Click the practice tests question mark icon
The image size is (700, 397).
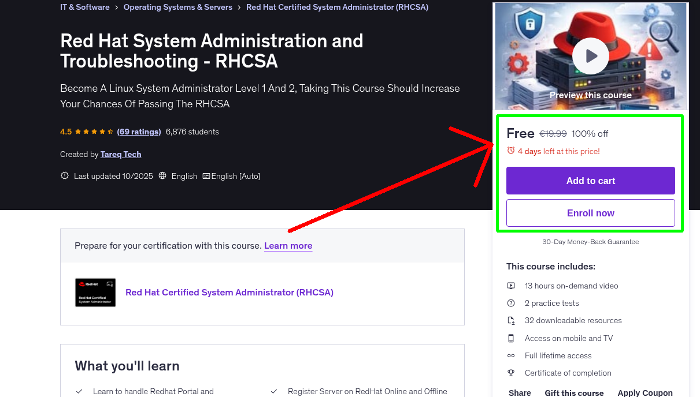[511, 303]
